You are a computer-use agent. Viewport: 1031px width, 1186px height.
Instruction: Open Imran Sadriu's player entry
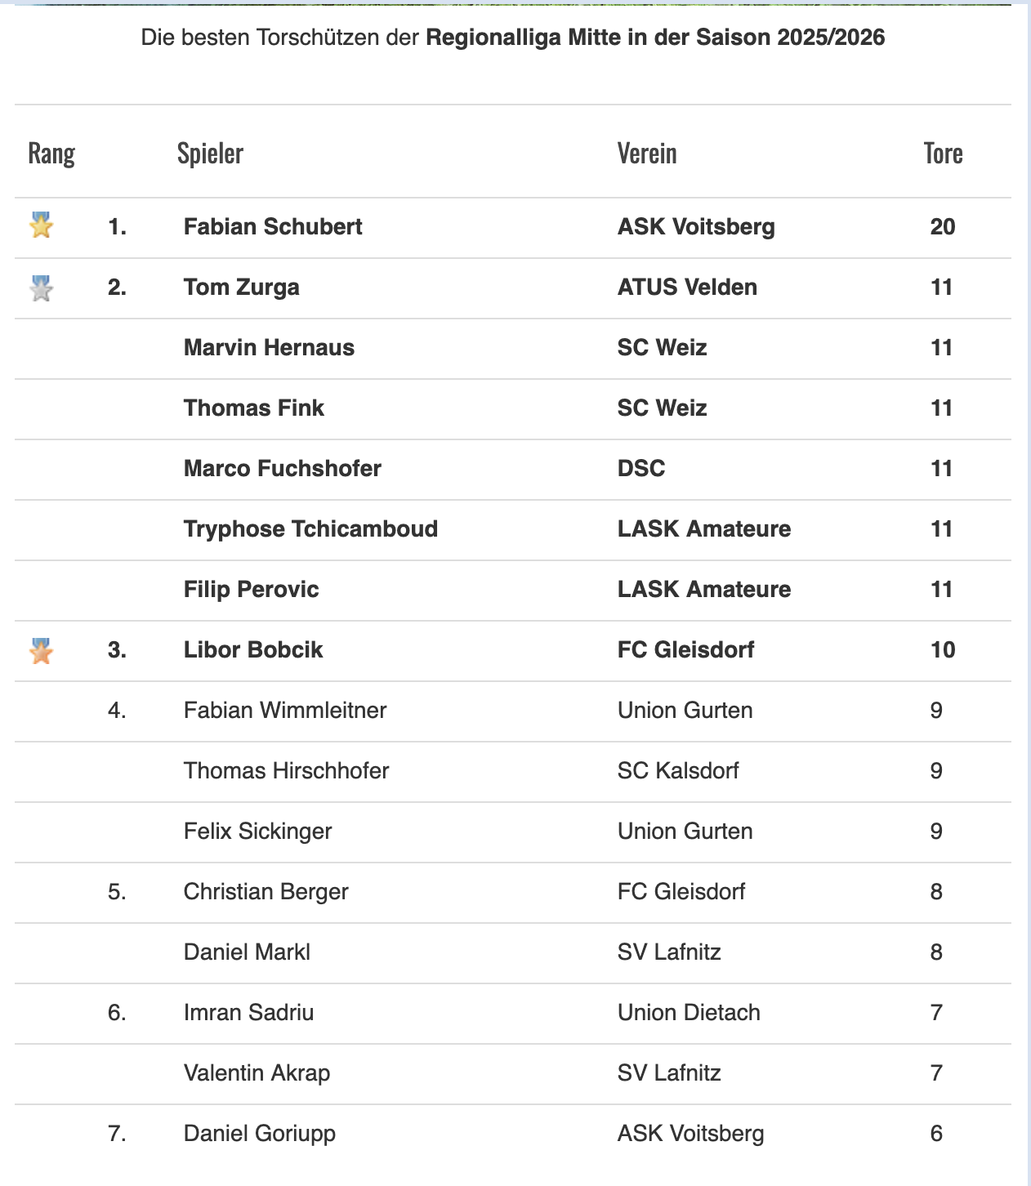pyautogui.click(x=248, y=1012)
